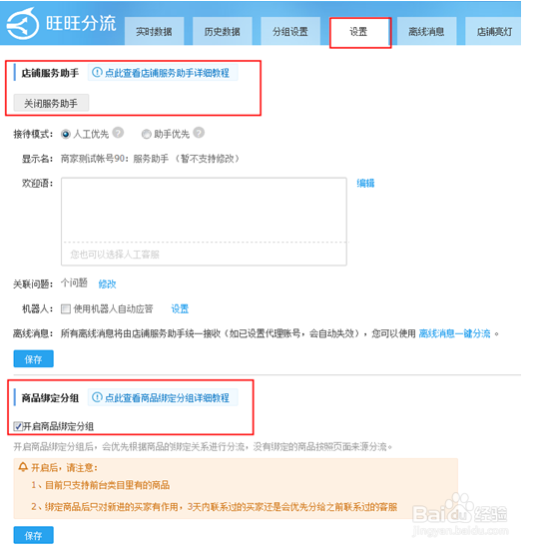Click help icon next to 人工优先

(118, 133)
